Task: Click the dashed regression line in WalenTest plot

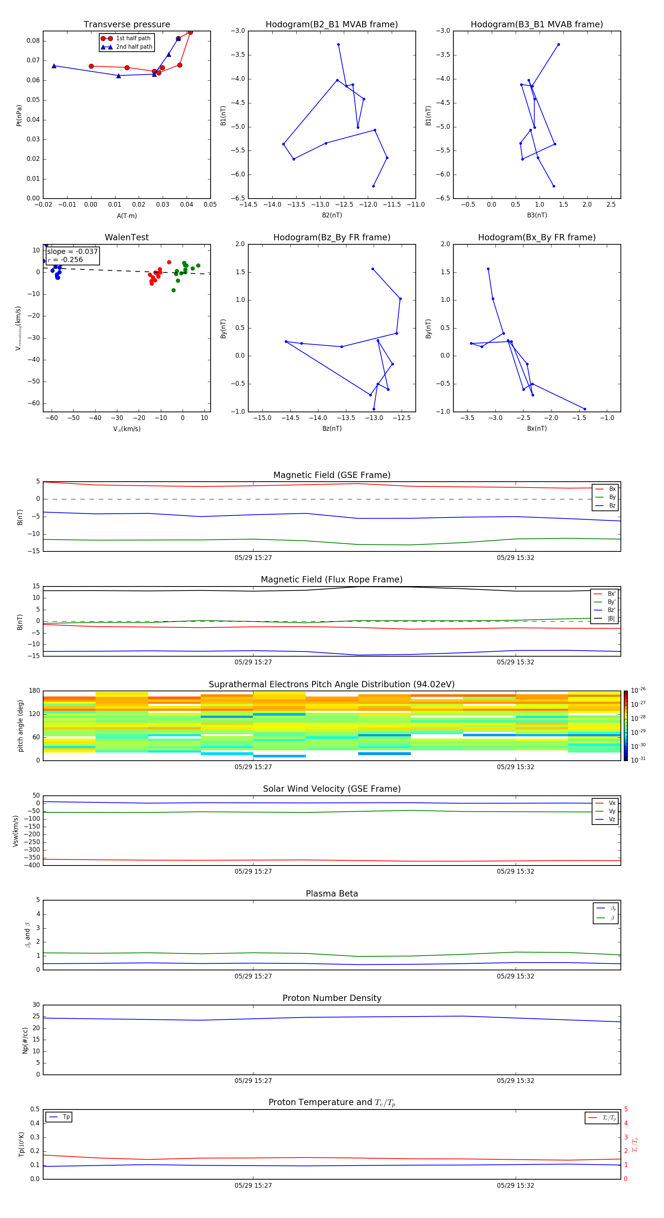Action: coord(127,271)
